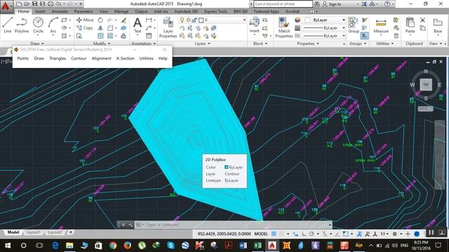Toggle group selection button in Groups panel
This screenshot has height=252, width=449.
[365, 36]
